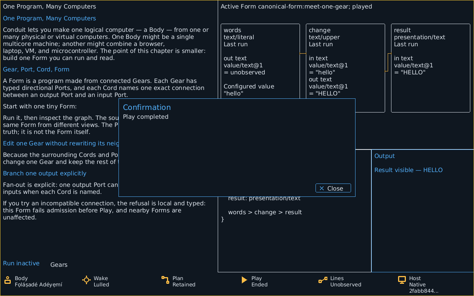Open Branch one output explicitly link

click(44, 173)
